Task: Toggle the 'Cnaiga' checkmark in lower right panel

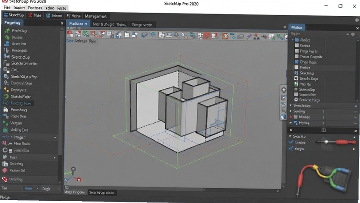Action: pyautogui.click(x=291, y=142)
